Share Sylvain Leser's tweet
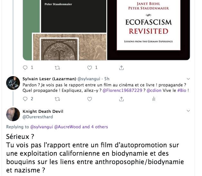 click(121, 99)
